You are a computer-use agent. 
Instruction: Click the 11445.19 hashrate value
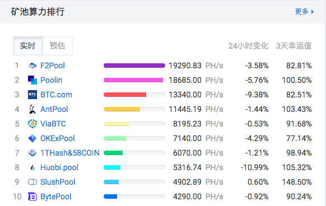185,109
